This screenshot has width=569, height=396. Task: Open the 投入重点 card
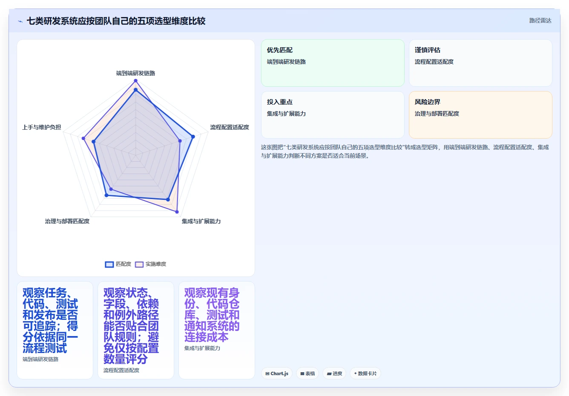333,115
